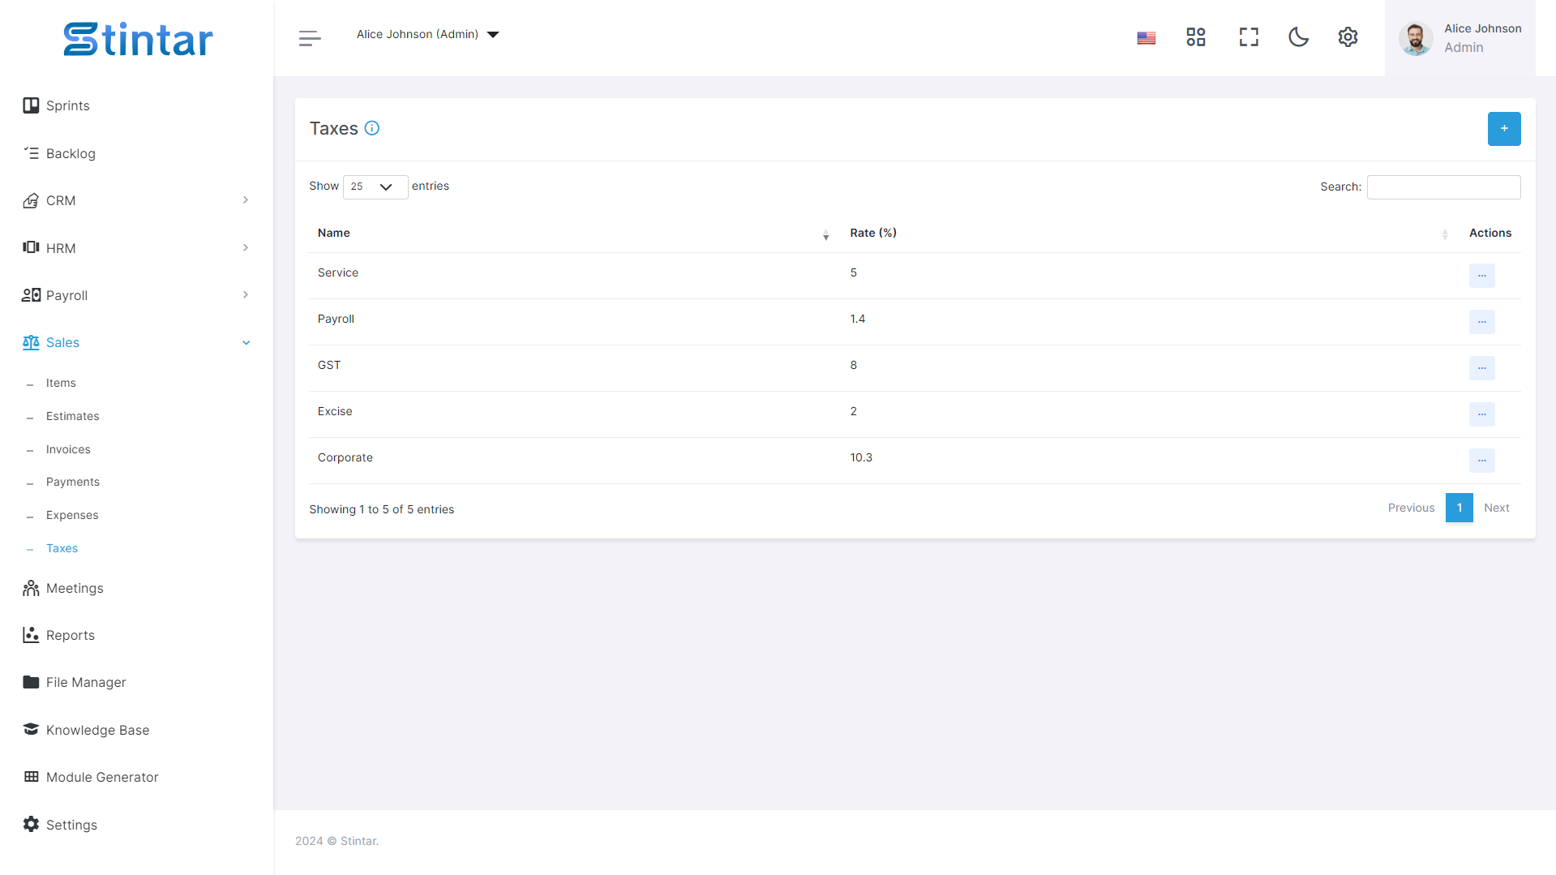This screenshot has height=875, width=1556.
Task: Go to Knowledge Base section
Action: pos(97,730)
